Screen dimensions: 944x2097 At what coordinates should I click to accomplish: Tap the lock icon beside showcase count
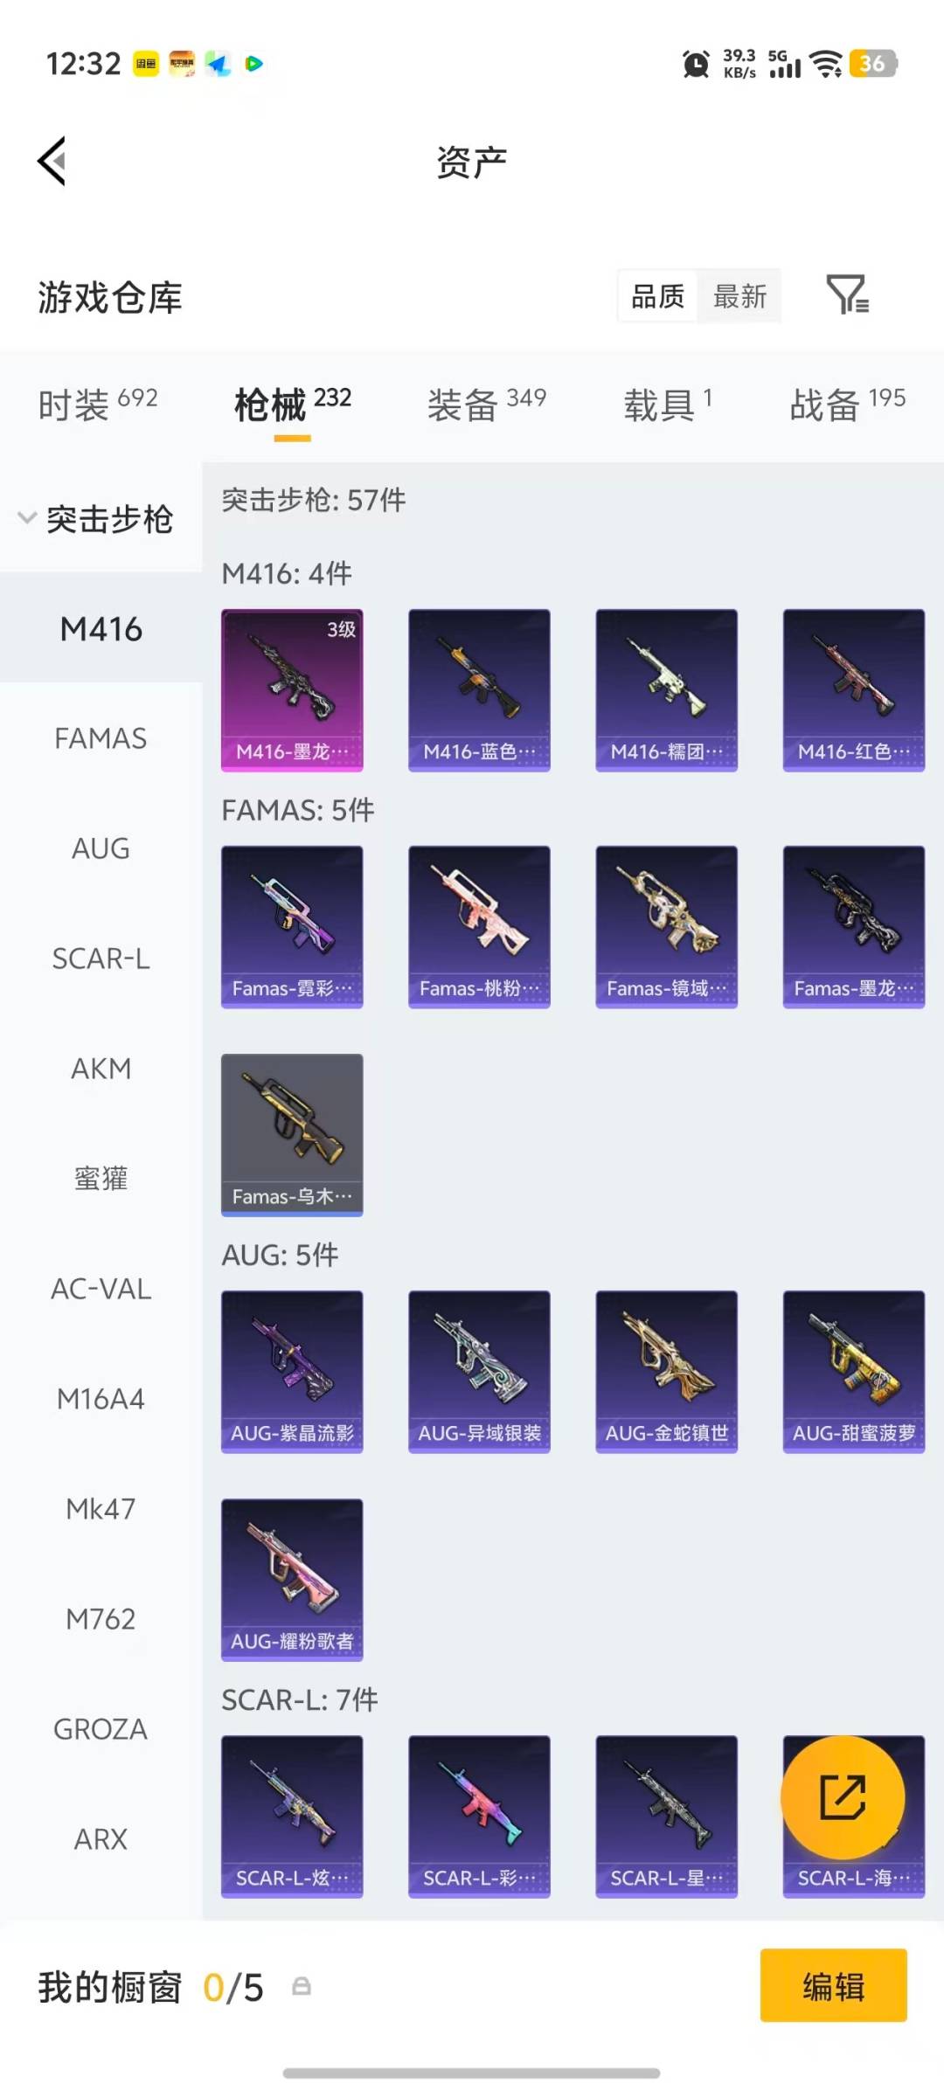[301, 1987]
